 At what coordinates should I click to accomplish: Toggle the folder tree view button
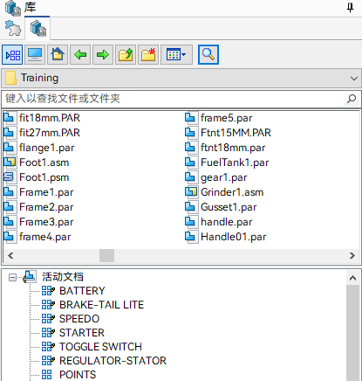tap(12, 55)
